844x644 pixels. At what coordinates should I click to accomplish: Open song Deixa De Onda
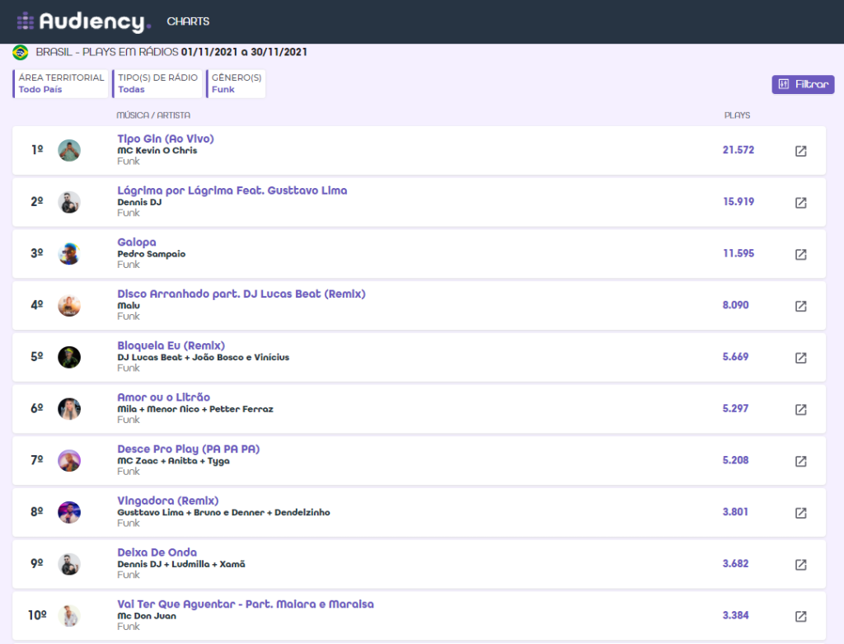[157, 552]
